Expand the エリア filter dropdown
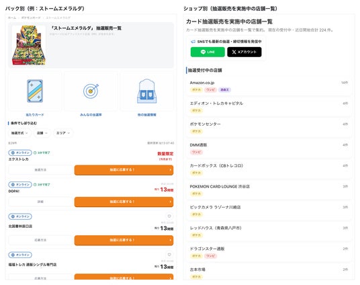This screenshot has width=360, height=285. click(x=63, y=133)
